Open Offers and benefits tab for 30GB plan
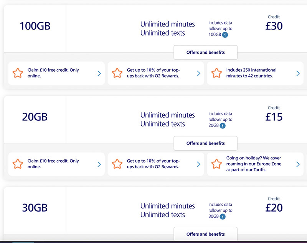 tap(205, 234)
